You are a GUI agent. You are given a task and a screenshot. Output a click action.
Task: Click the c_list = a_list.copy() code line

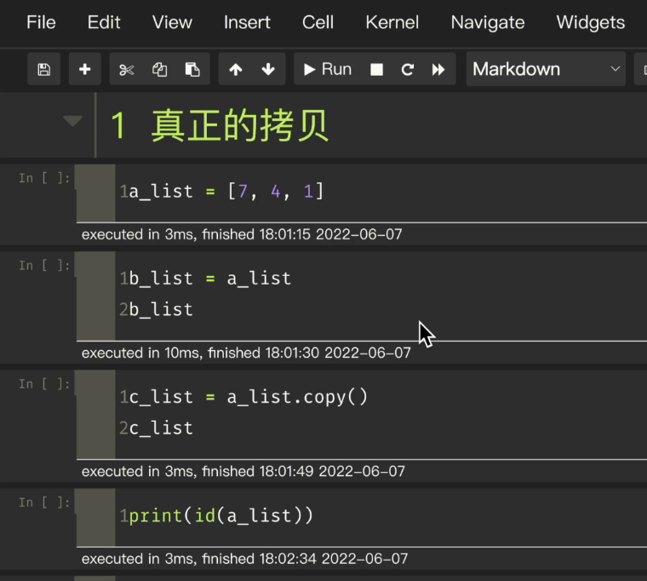(249, 397)
